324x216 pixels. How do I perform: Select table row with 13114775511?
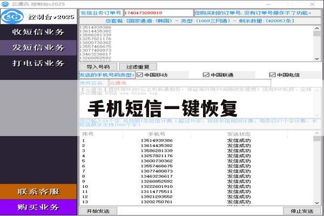[x=197, y=192]
